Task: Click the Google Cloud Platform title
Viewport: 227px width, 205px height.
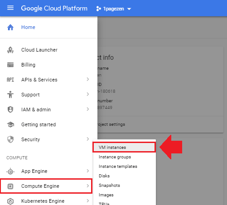Action: [x=54, y=8]
